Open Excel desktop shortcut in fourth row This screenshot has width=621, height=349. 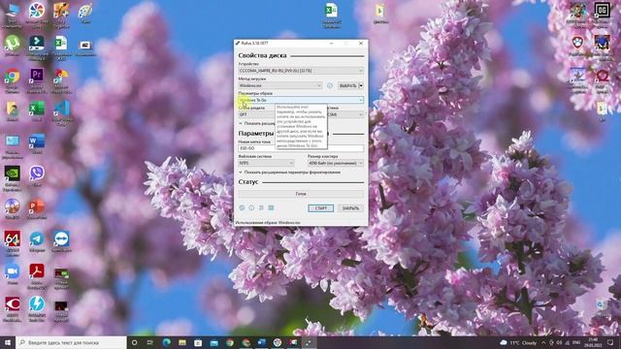[x=37, y=109]
